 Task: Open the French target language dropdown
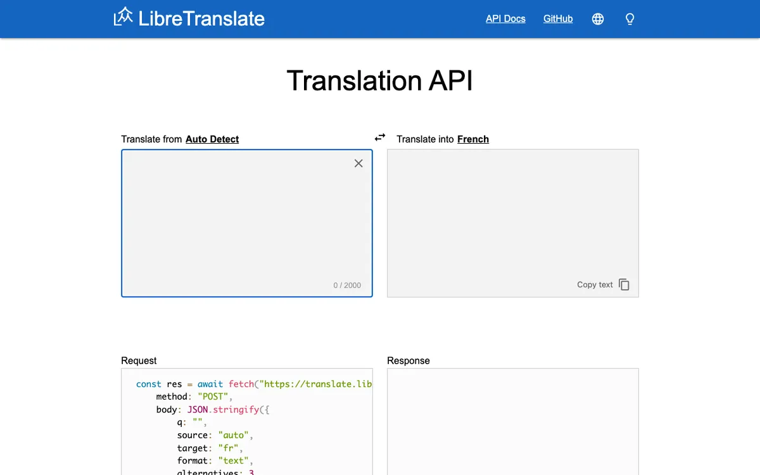tap(473, 139)
